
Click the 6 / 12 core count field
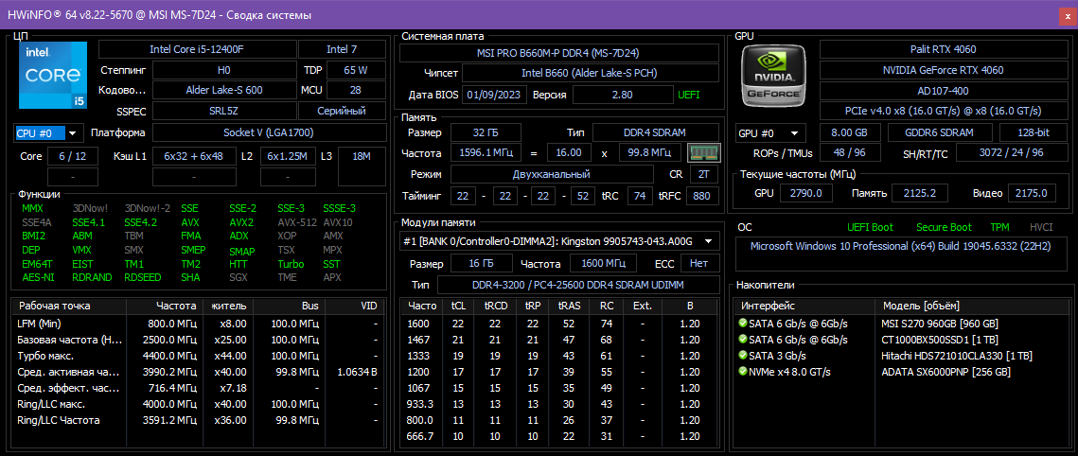(x=73, y=157)
